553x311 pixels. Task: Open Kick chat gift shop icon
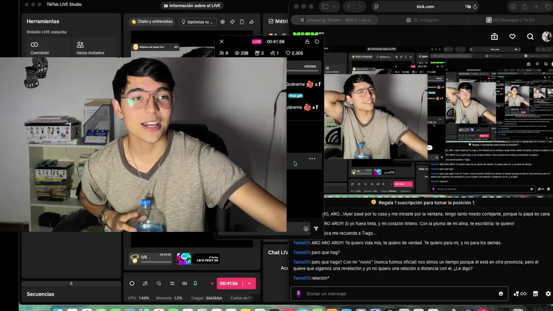click(x=535, y=294)
